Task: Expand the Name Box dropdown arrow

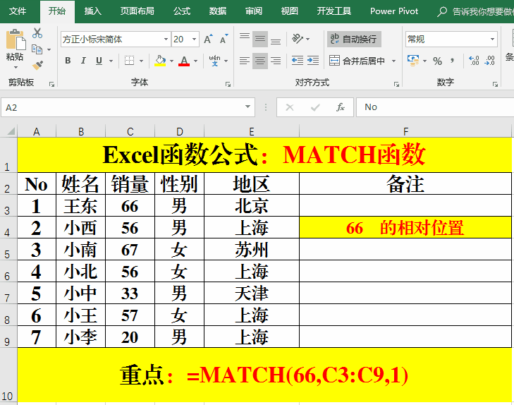Action: pos(247,107)
